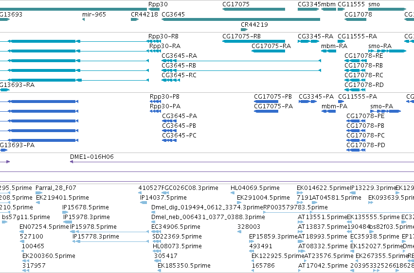Select the 493491 EST label
This screenshot has height=273, width=414.
(x=261, y=247)
